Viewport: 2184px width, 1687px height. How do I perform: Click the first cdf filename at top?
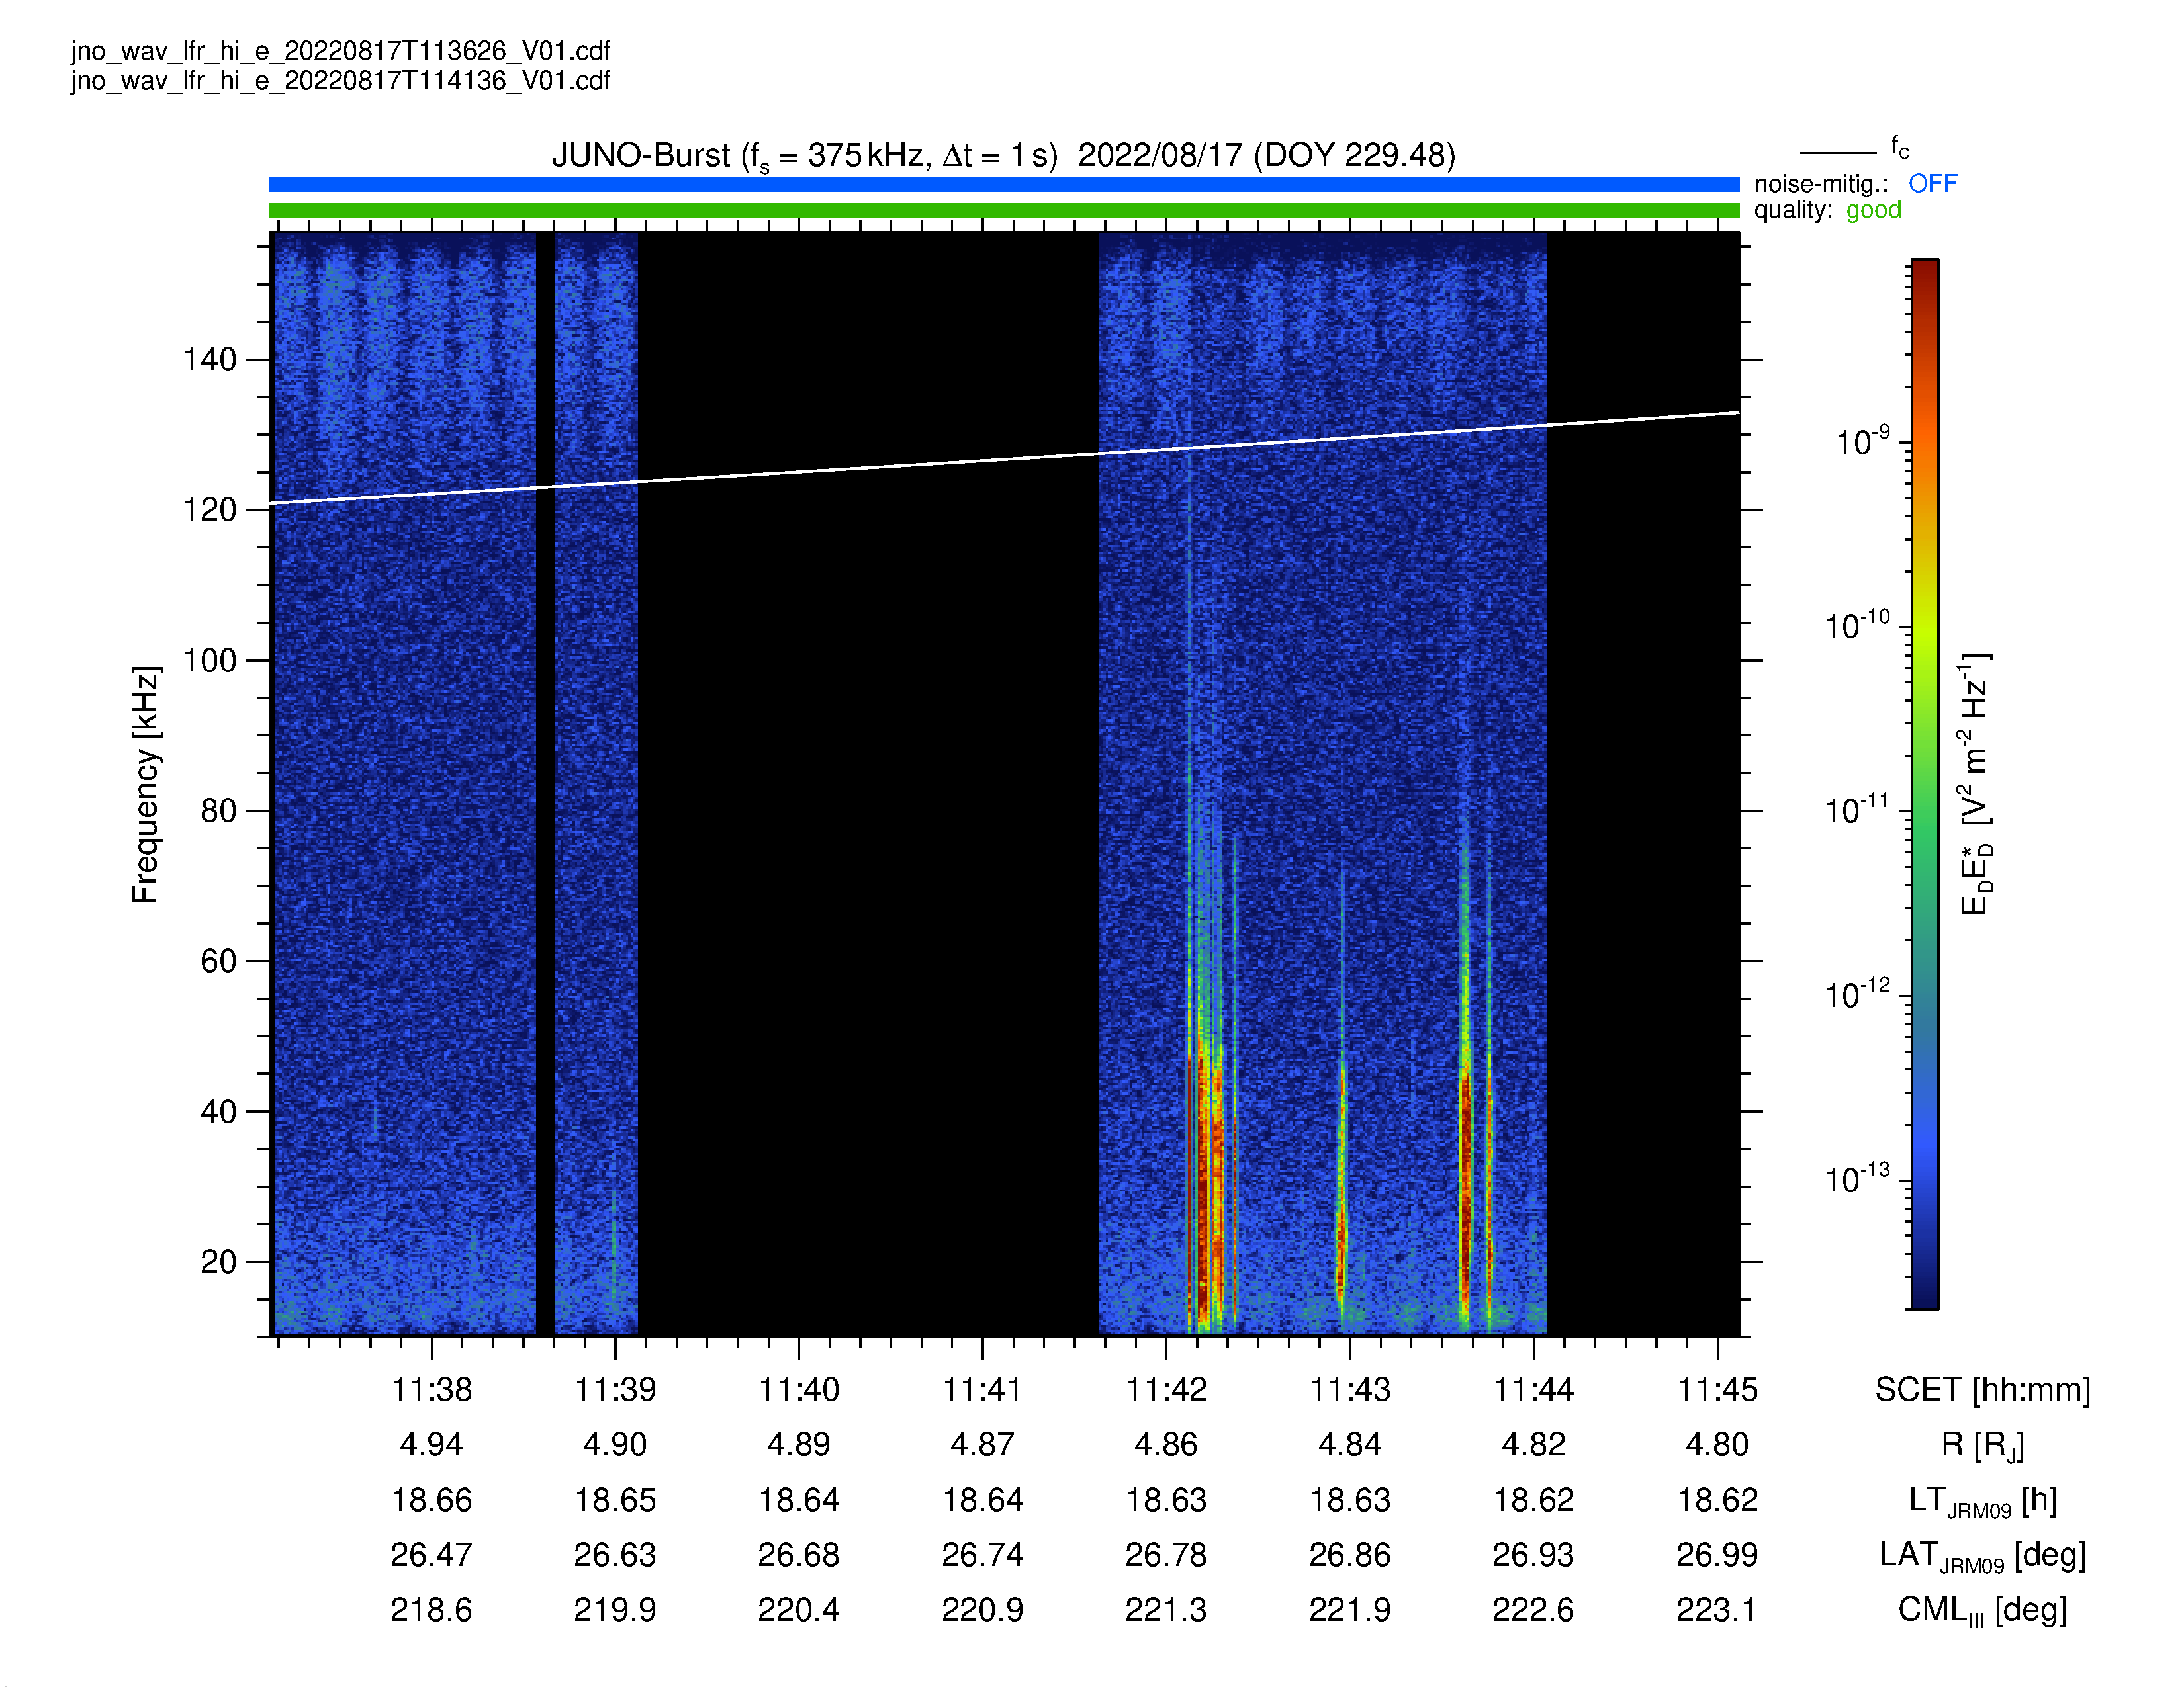(x=340, y=51)
